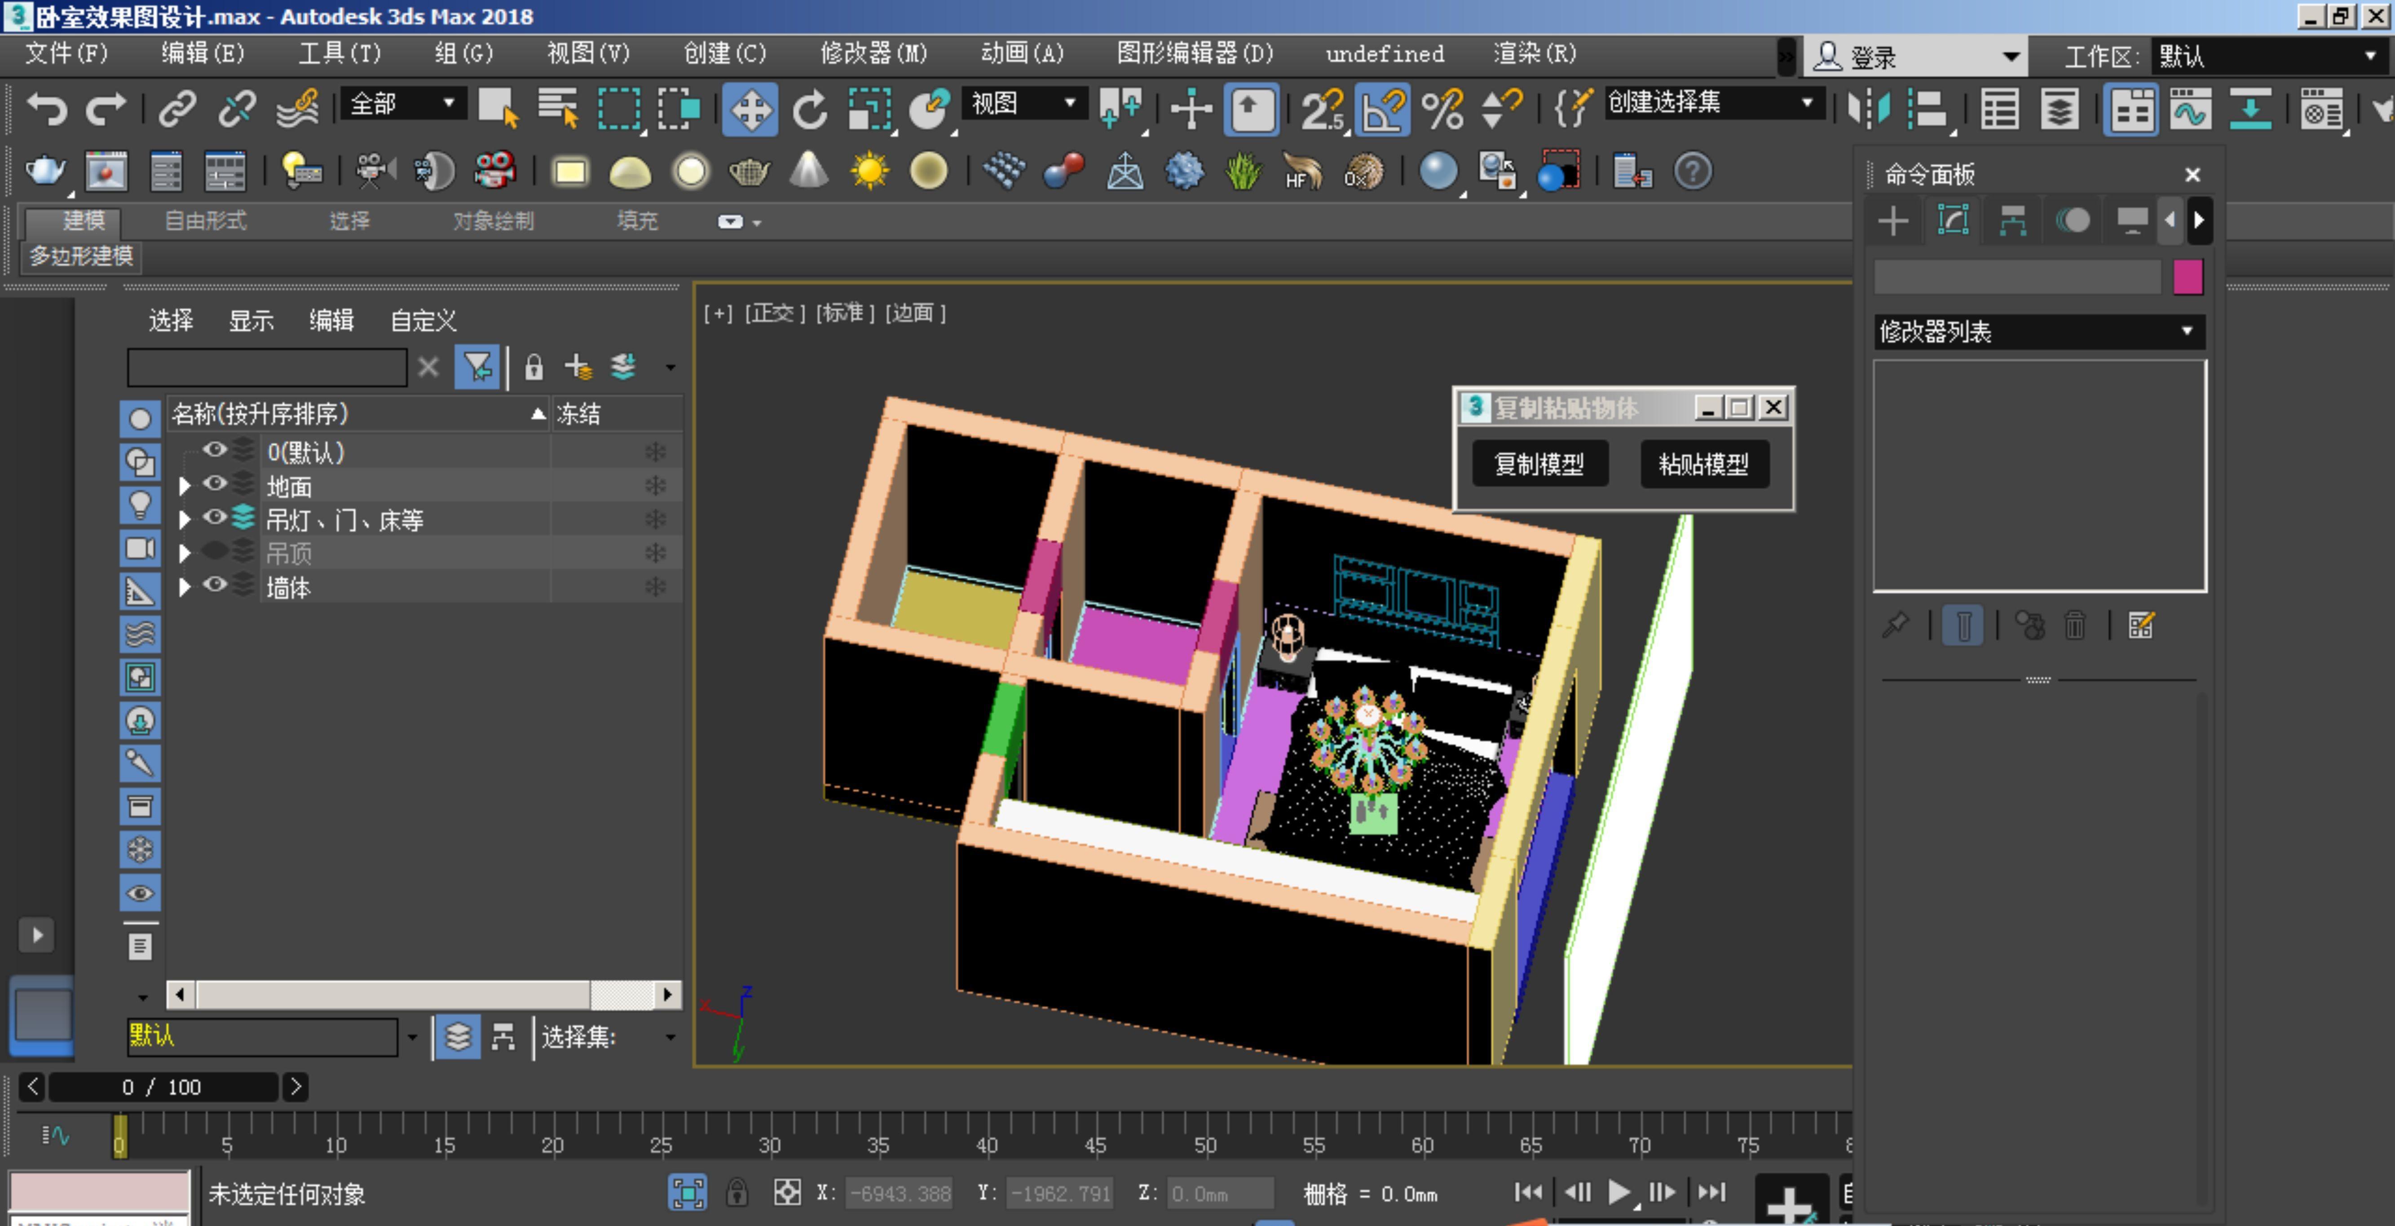Open Select by Name tool
The width and height of the screenshot is (2395, 1226).
pyautogui.click(x=558, y=109)
